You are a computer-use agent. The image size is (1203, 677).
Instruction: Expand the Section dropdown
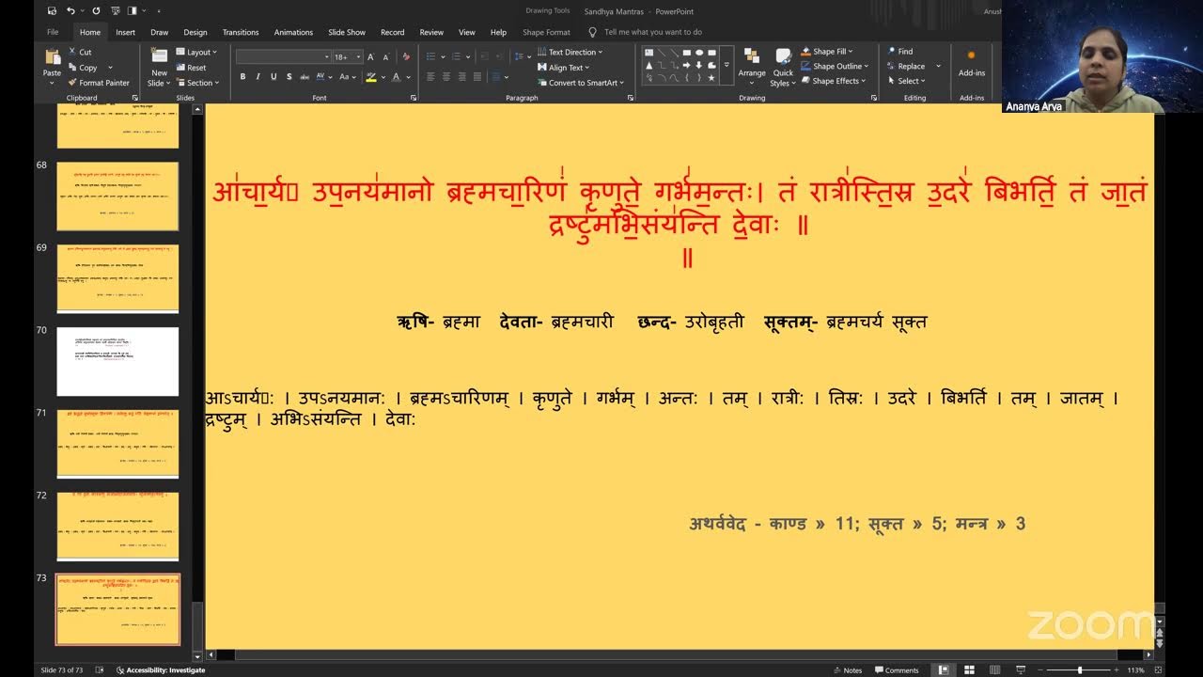click(x=197, y=83)
